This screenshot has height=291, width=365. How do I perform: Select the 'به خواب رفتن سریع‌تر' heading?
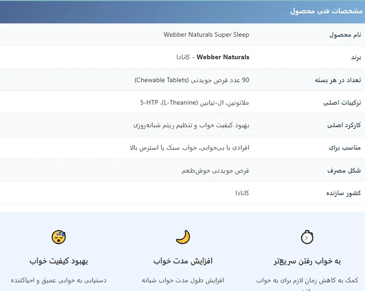(307, 261)
